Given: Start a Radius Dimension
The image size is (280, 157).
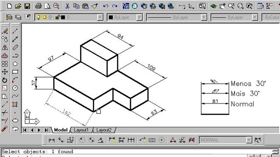Looking at the screenshot, I should coord(82,140).
